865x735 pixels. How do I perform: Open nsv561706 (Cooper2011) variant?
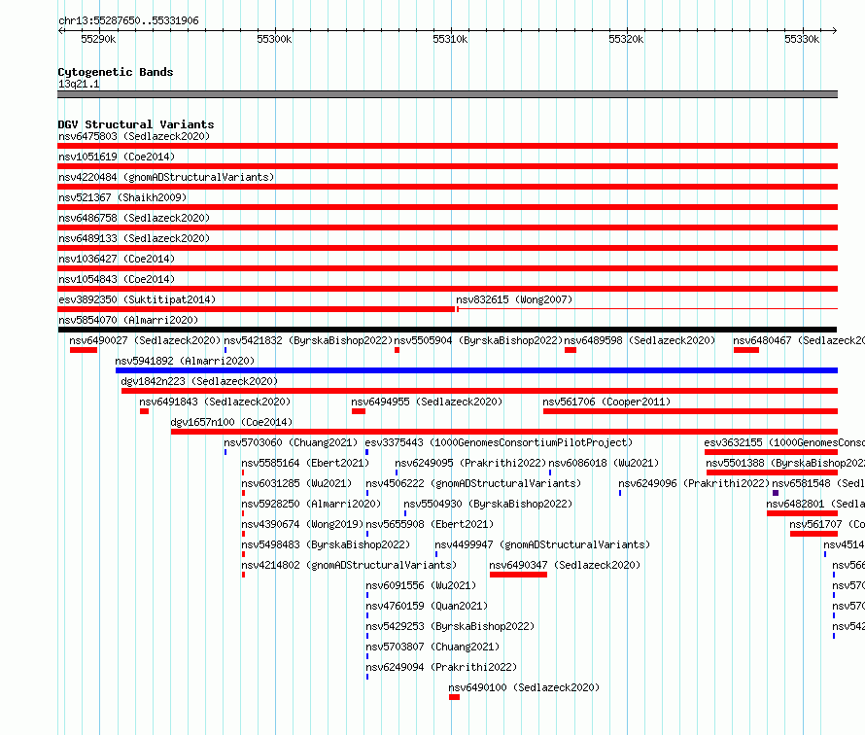(x=606, y=402)
